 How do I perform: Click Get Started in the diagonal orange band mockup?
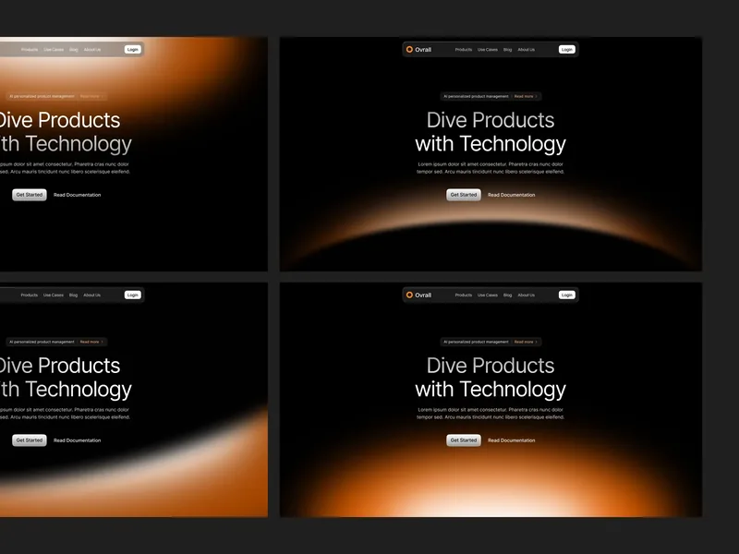(x=30, y=440)
